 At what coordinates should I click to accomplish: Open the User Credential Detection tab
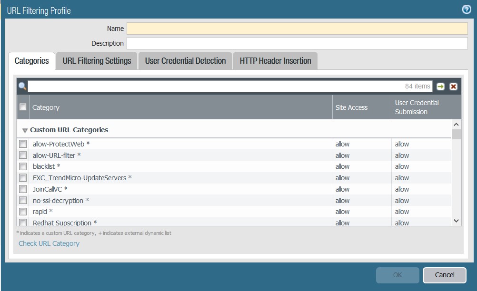tap(185, 61)
